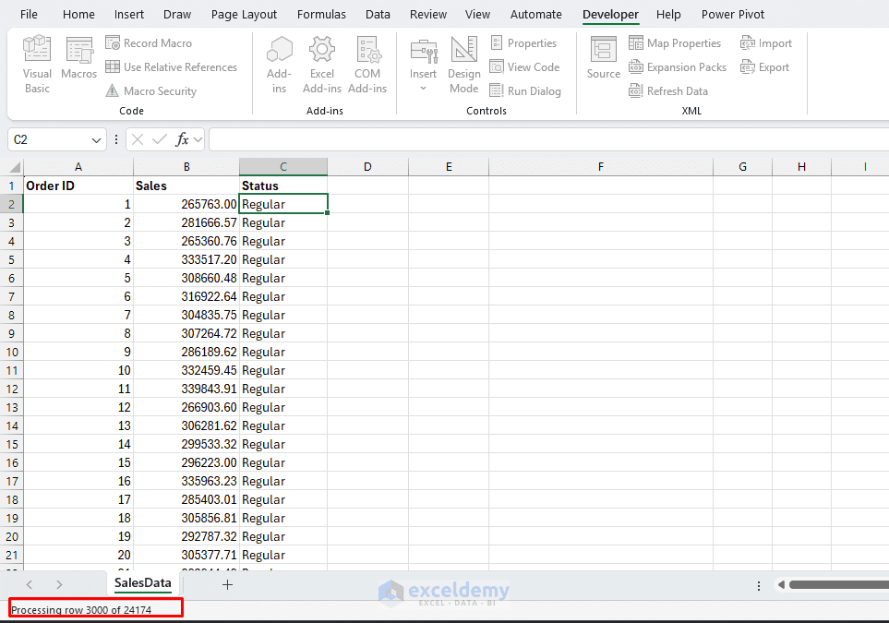Start Record Macro
The width and height of the screenshot is (889, 623).
coord(149,43)
